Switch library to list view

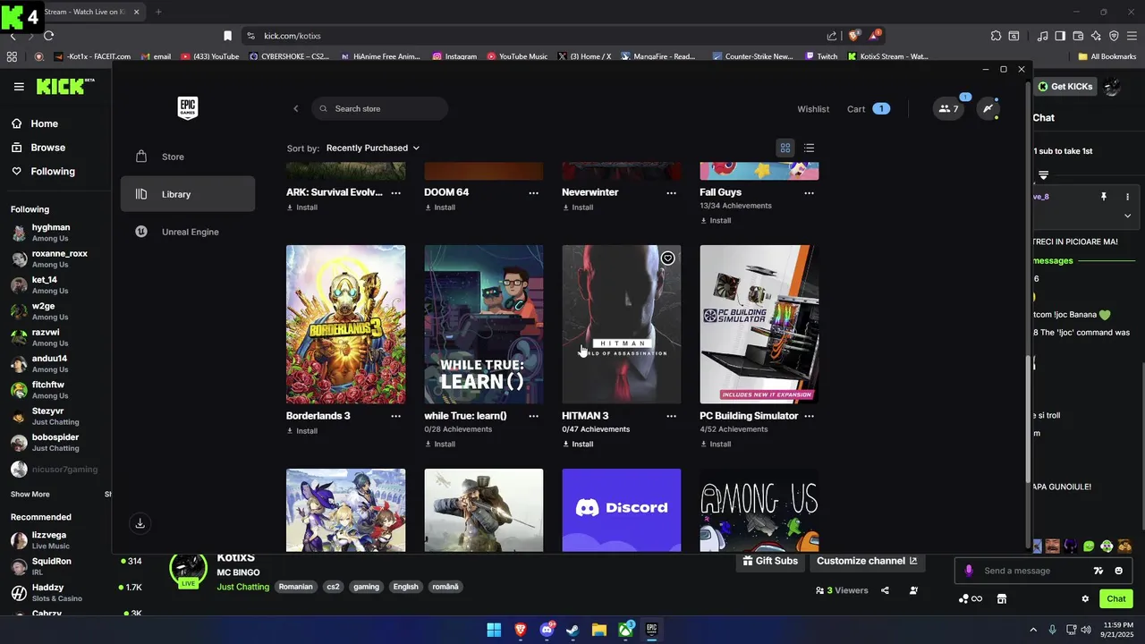point(809,148)
